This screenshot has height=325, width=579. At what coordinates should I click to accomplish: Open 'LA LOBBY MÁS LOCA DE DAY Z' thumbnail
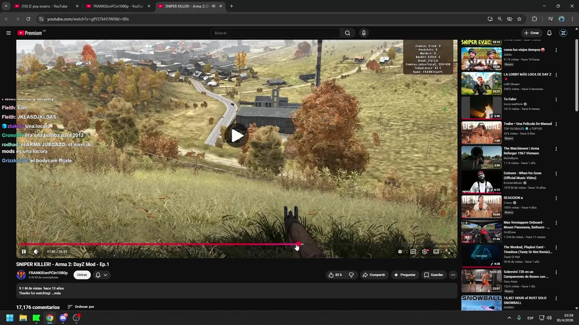(x=481, y=84)
